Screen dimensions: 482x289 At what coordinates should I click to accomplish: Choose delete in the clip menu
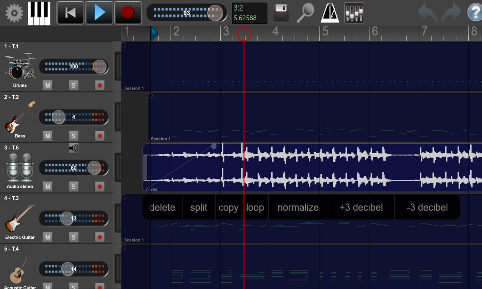(162, 207)
